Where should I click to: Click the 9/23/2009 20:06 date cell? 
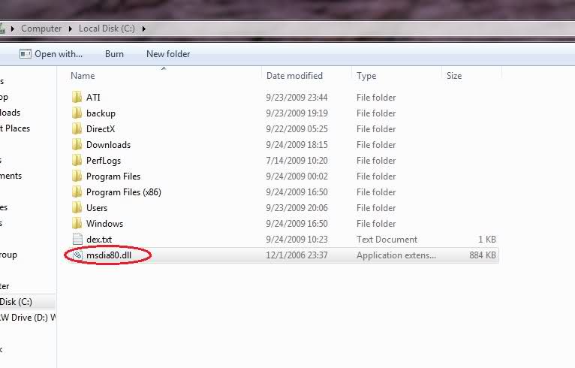(297, 208)
